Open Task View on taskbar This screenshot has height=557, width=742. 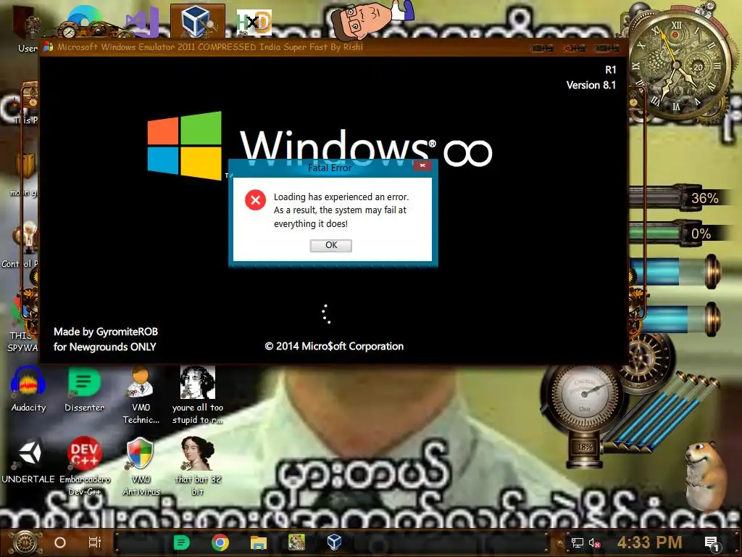tap(95, 542)
